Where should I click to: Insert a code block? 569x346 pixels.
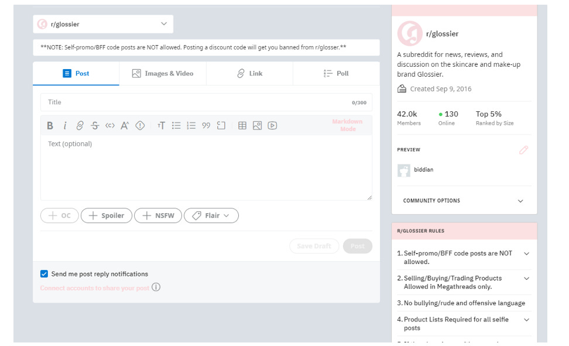point(221,126)
